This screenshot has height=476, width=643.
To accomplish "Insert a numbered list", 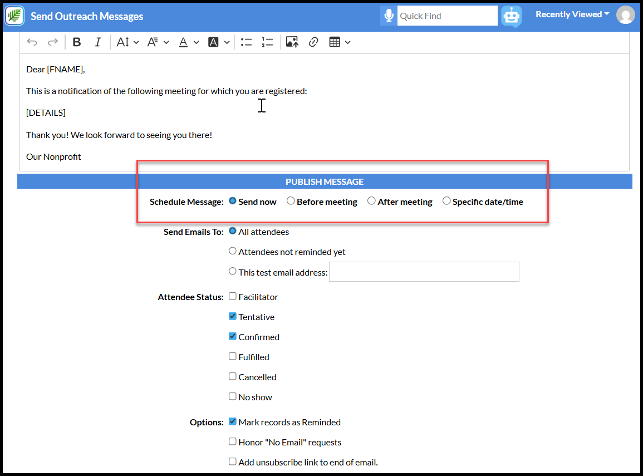I will click(267, 42).
